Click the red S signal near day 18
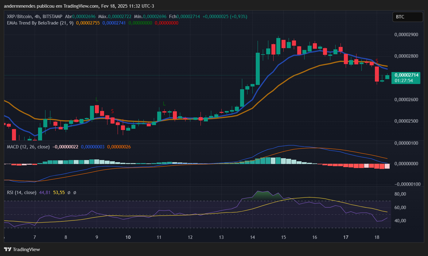The width and height of the screenshot is (428, 256). [377, 61]
